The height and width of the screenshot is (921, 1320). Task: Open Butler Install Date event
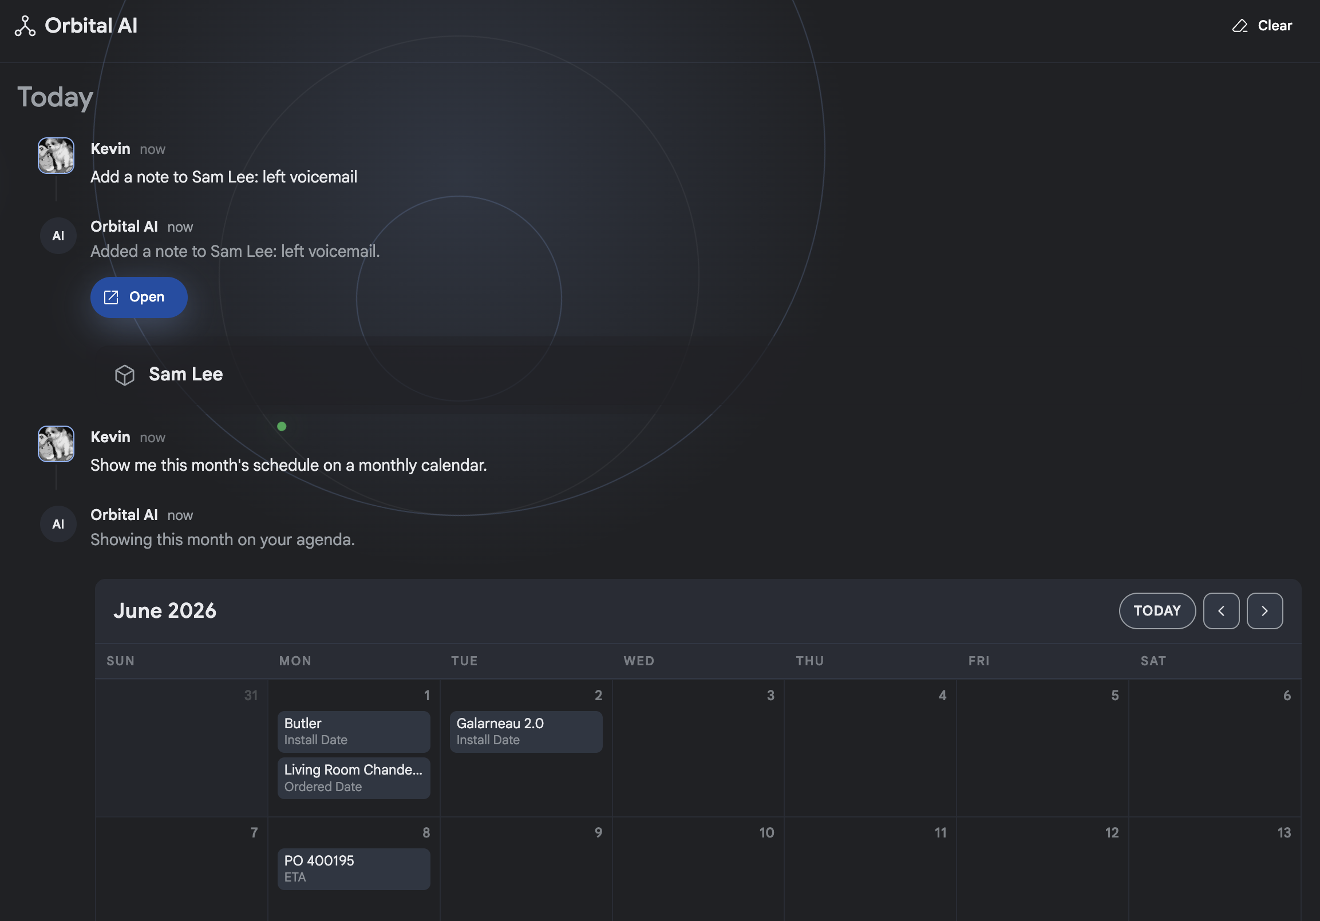pos(354,732)
